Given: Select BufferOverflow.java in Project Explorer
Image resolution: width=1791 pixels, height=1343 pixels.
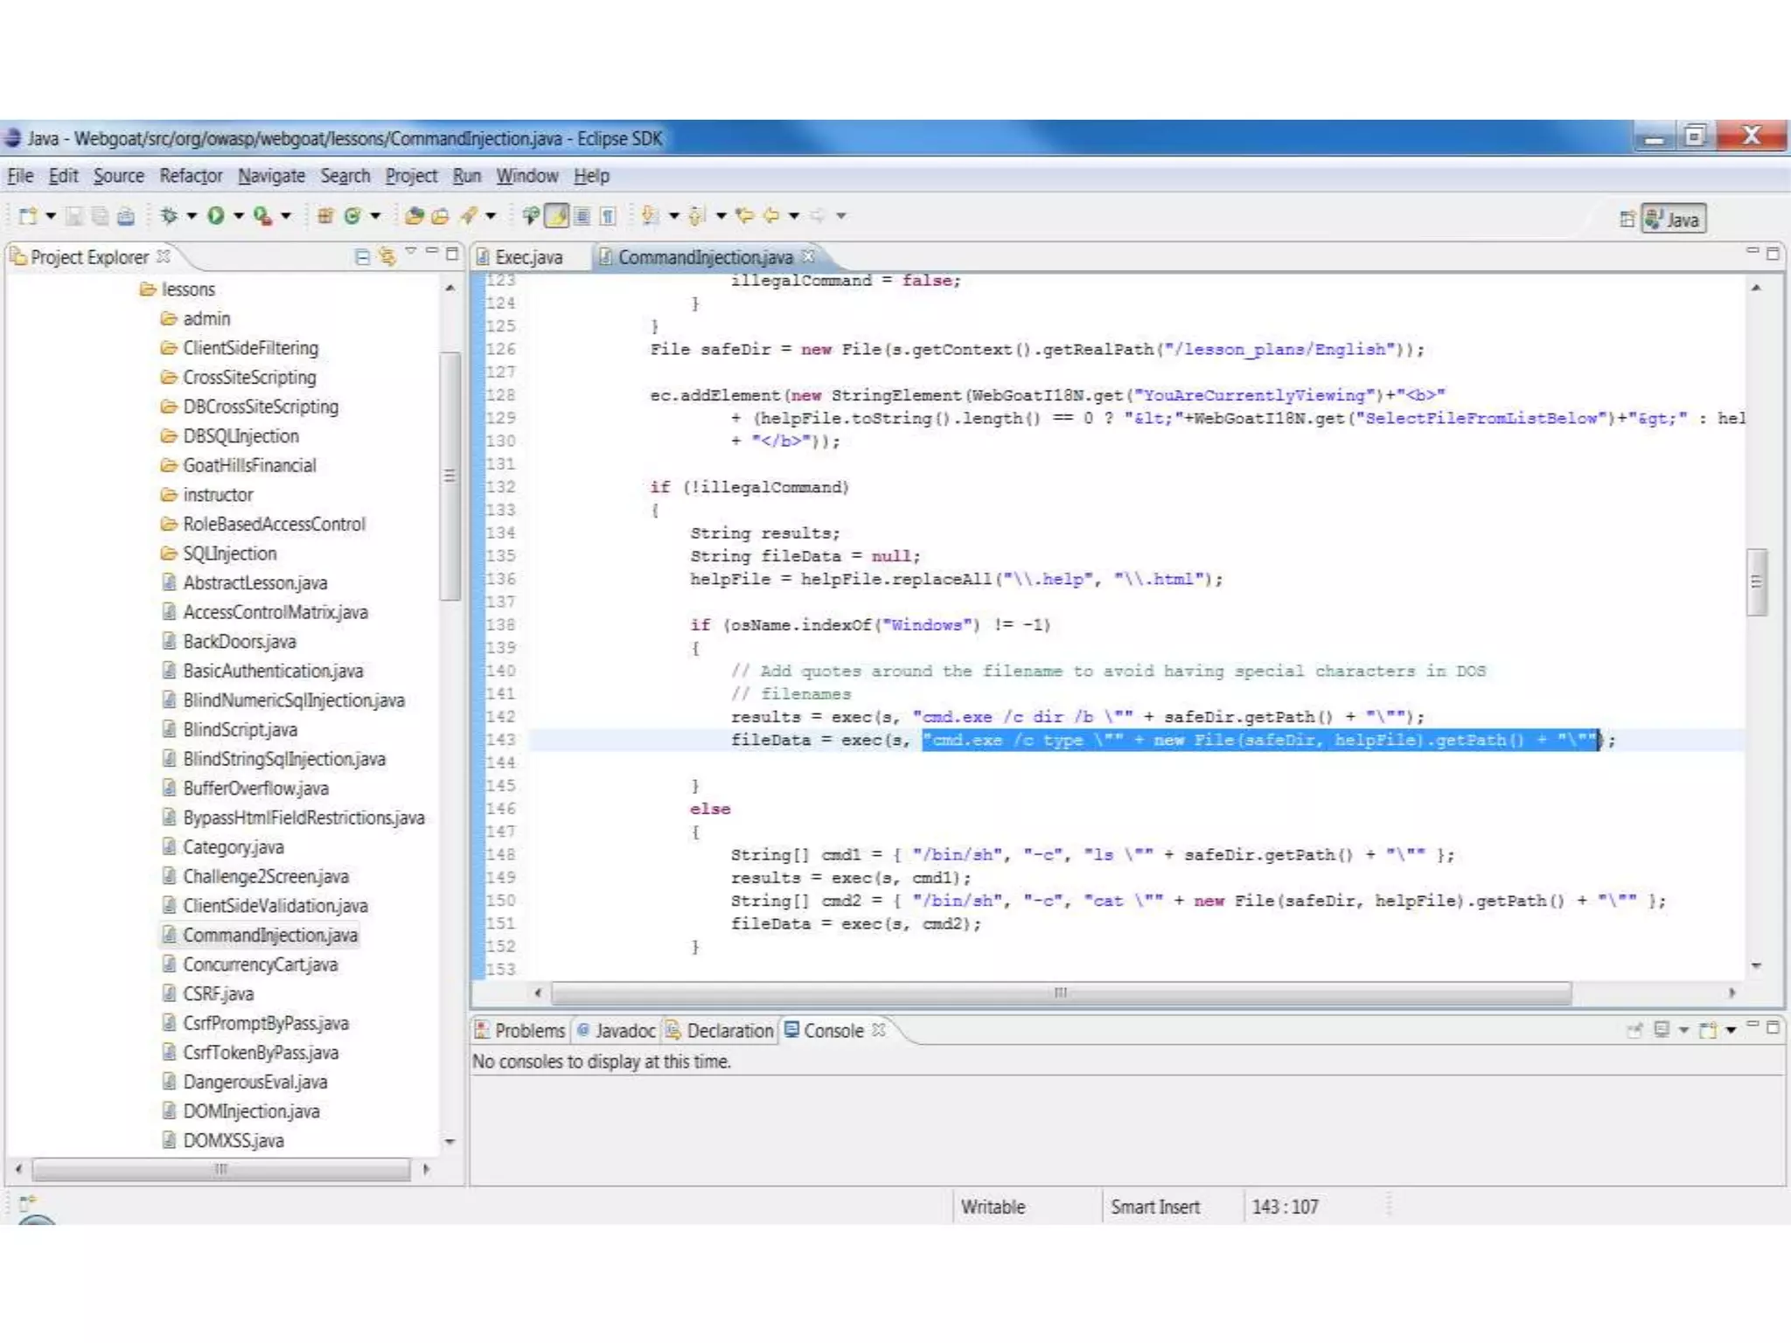Looking at the screenshot, I should pyautogui.click(x=255, y=789).
